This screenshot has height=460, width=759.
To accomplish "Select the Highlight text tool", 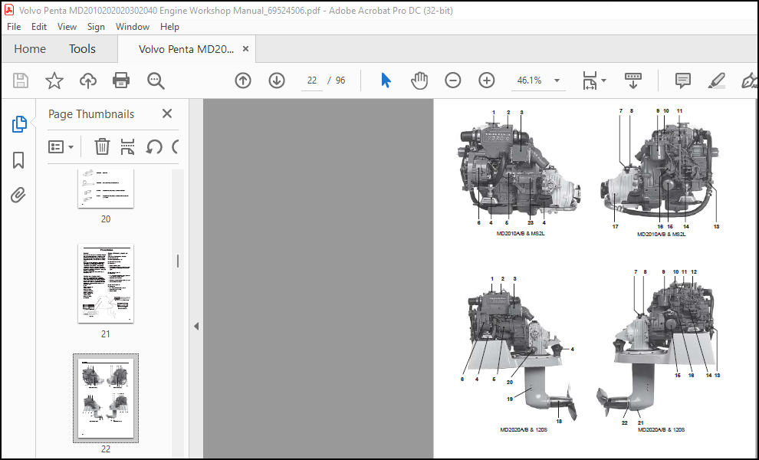I will click(716, 80).
